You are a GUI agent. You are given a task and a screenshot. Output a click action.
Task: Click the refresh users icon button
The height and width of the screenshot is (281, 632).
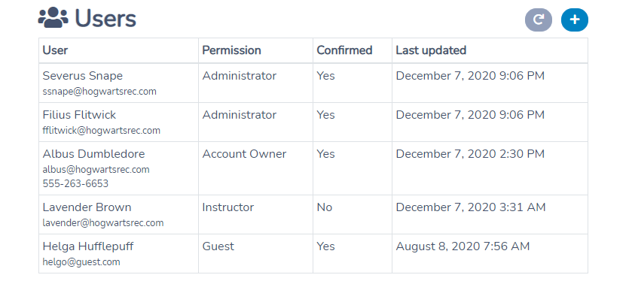538,20
